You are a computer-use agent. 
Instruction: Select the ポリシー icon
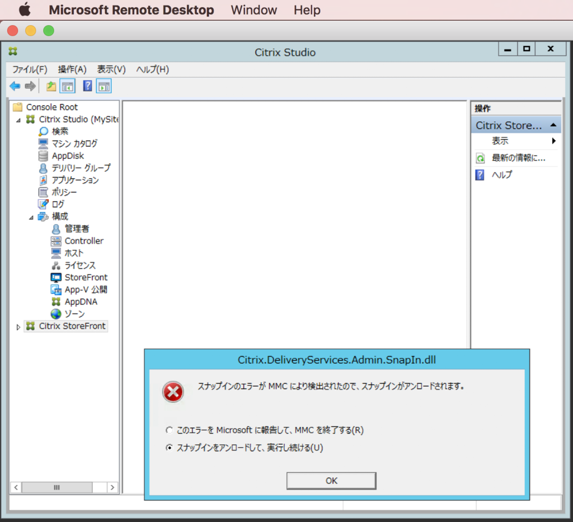click(x=43, y=192)
